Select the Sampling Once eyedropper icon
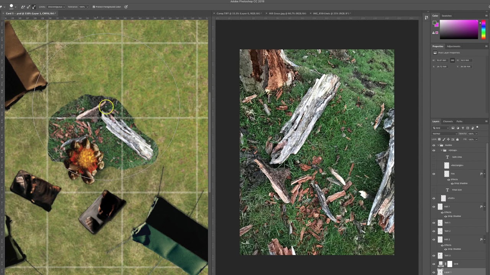This screenshot has height=275, width=490. click(28, 7)
